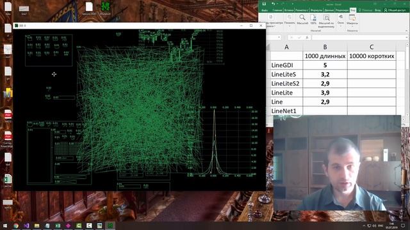Image resolution: width=410 pixels, height=230 pixels.
Task: Click the LineNet1 cell in column A
Action: [x=286, y=111]
